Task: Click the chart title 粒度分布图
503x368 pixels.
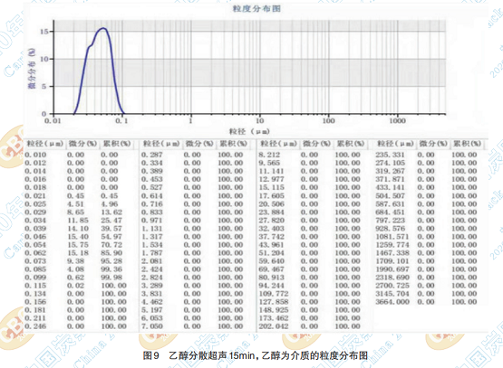Action: [256, 9]
